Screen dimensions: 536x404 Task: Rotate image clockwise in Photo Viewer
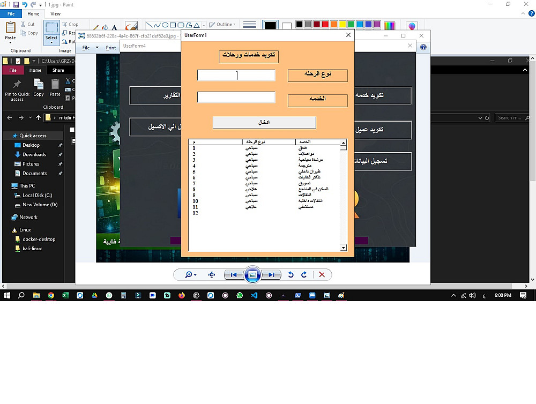(x=304, y=275)
